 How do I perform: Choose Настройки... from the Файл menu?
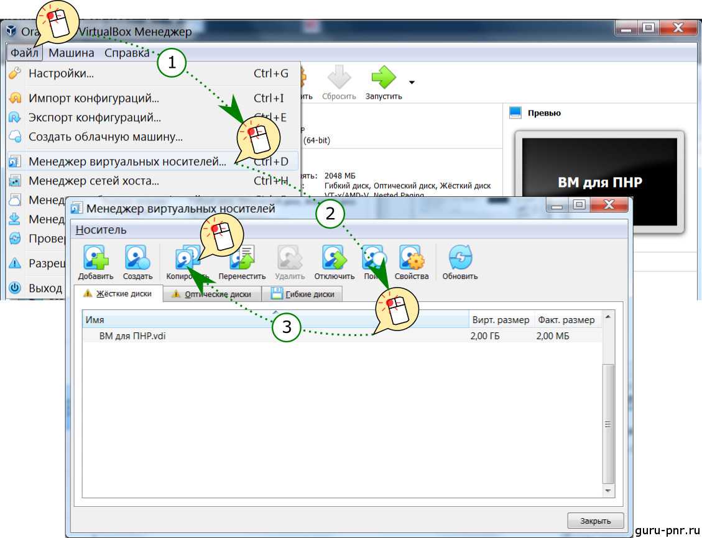(61, 73)
